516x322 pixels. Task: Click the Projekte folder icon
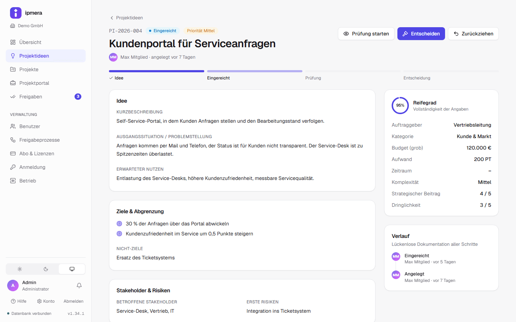click(13, 69)
